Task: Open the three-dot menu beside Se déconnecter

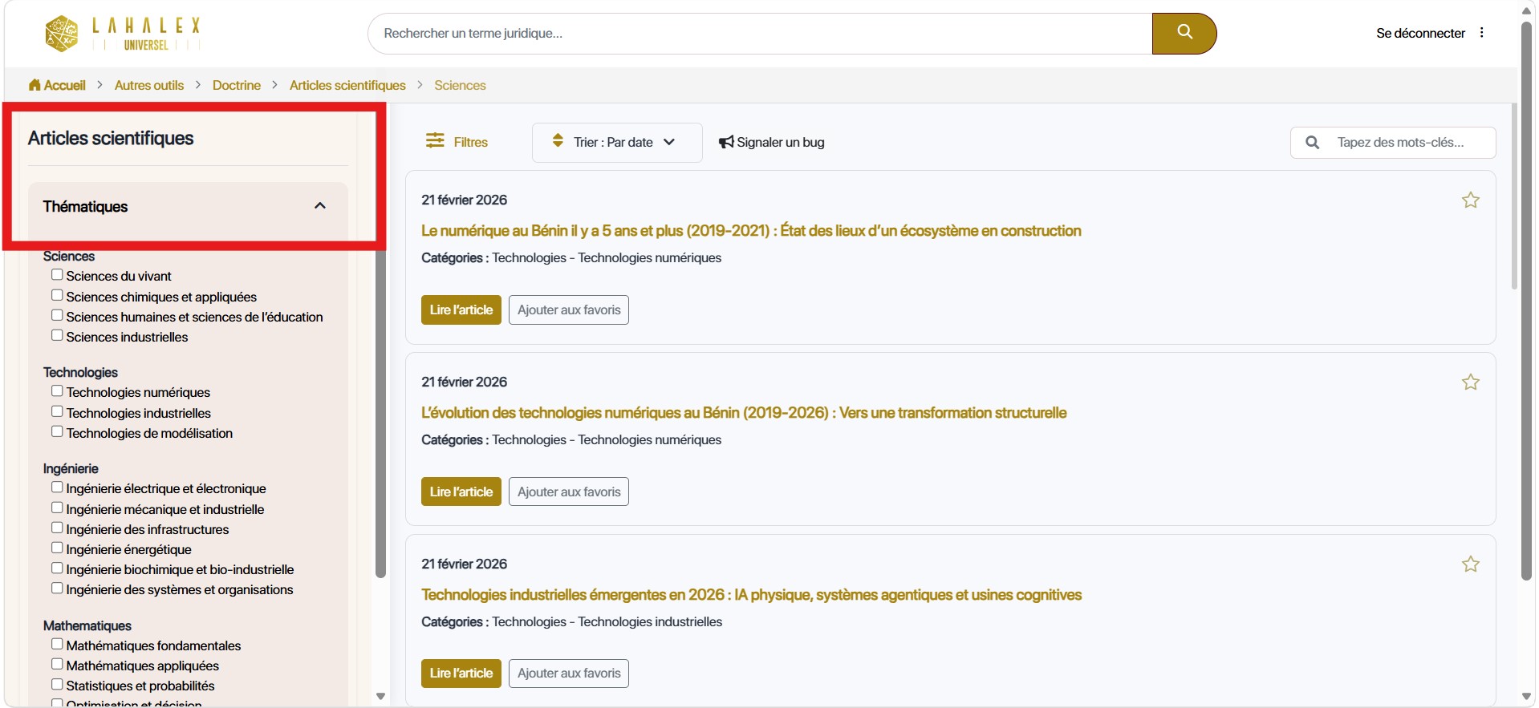Action: [x=1482, y=33]
